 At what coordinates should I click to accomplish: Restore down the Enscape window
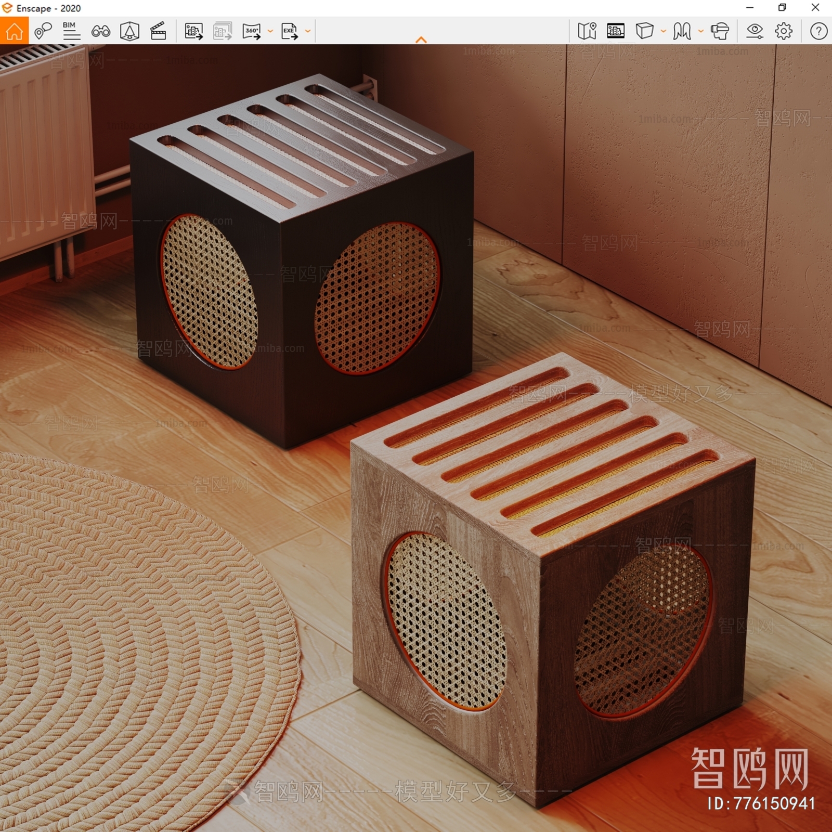782,8
